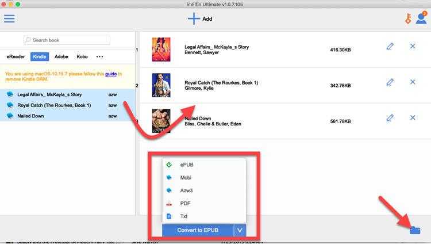
Task: Edit metadata for Nailed Down book
Action: [390, 118]
